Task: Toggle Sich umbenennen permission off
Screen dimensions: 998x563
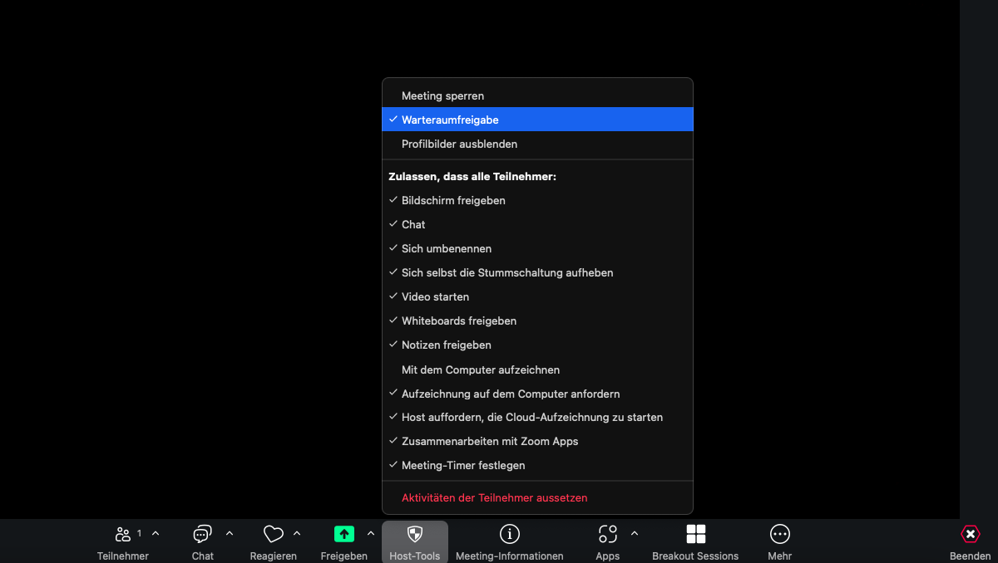Action: coord(447,248)
